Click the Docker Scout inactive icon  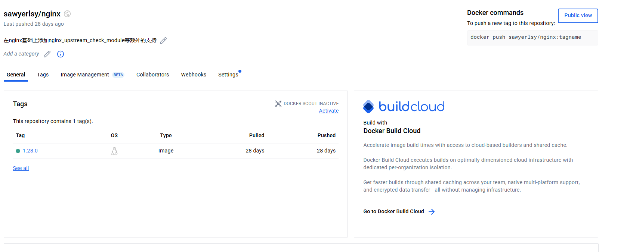click(x=278, y=104)
